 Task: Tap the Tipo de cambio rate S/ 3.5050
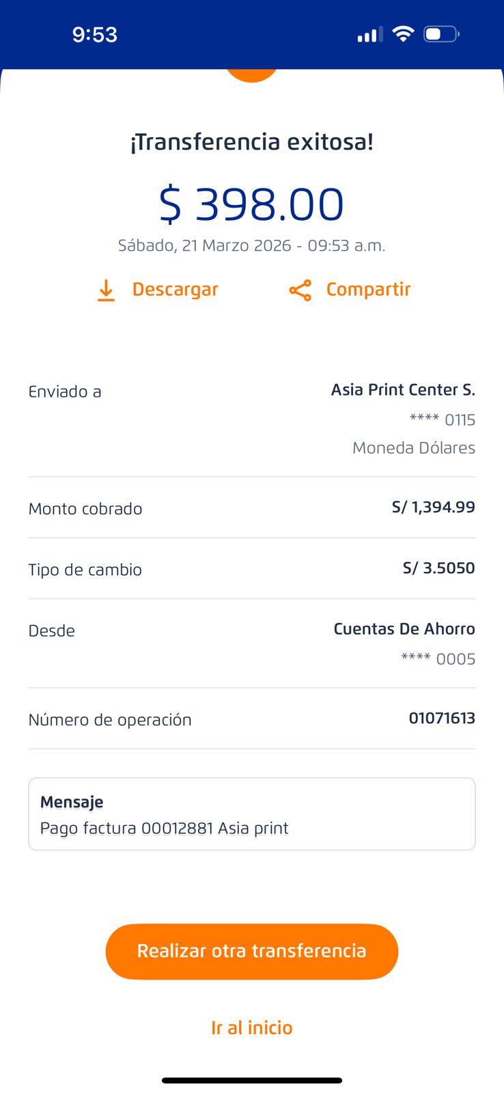(x=438, y=568)
